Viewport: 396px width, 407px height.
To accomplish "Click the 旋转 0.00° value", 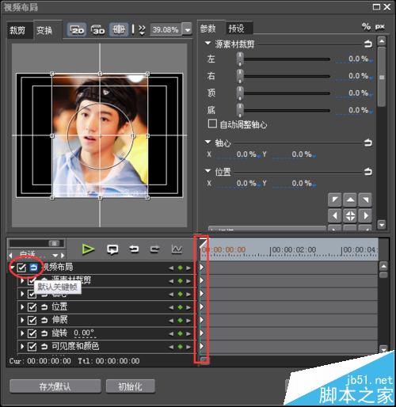I will (x=84, y=333).
